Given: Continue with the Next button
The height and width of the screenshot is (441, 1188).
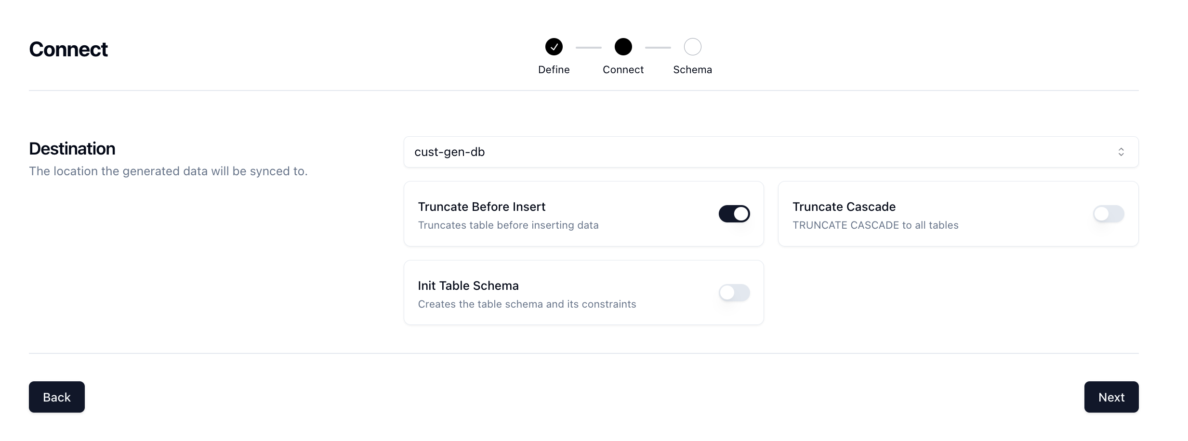Looking at the screenshot, I should tap(1111, 397).
